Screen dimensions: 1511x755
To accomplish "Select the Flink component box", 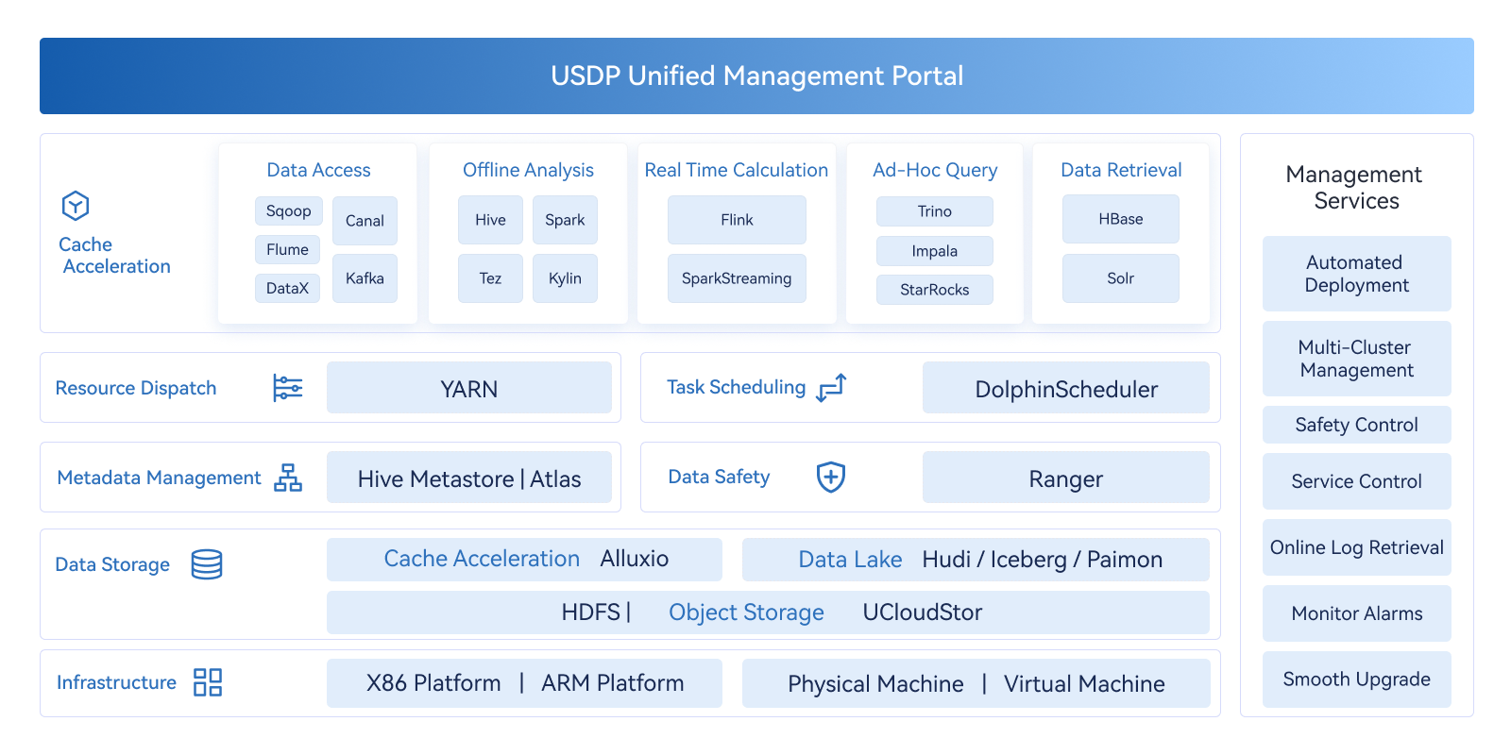I will point(737,220).
